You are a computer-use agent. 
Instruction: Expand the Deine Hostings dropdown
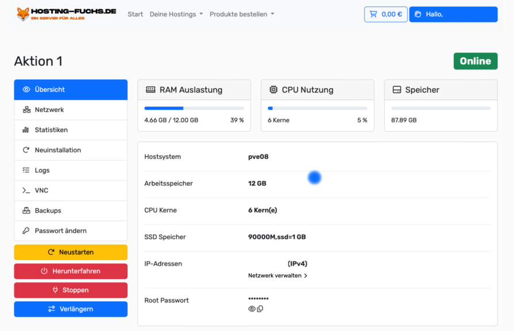tap(177, 14)
